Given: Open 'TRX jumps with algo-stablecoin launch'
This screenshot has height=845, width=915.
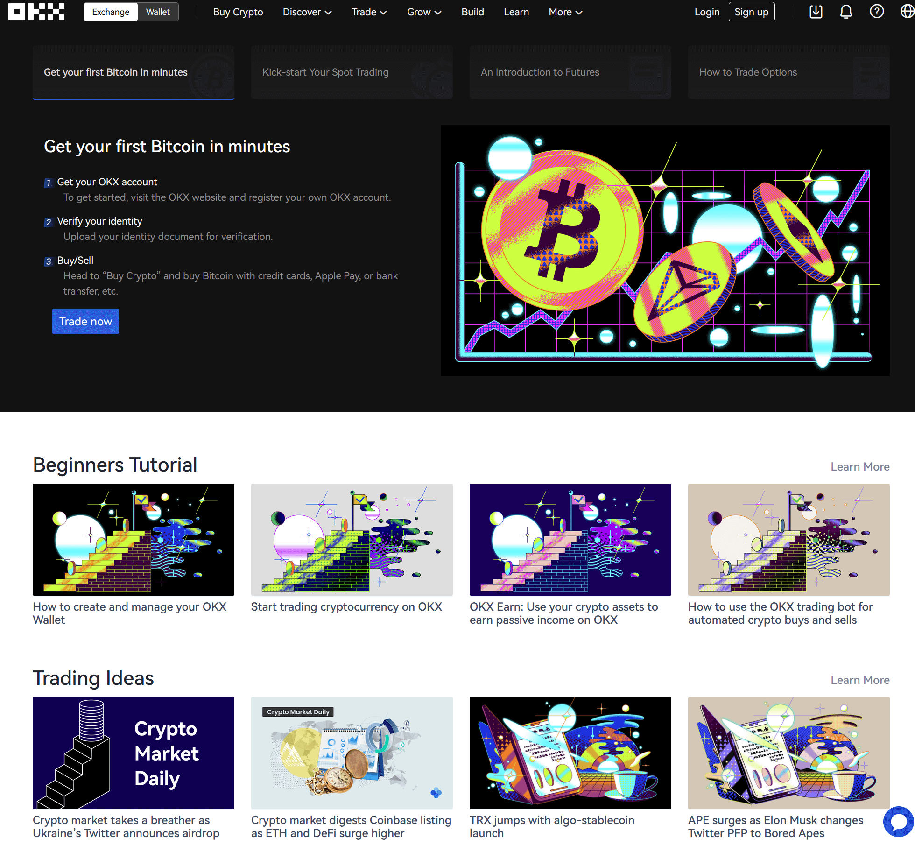Looking at the screenshot, I should pos(552,826).
